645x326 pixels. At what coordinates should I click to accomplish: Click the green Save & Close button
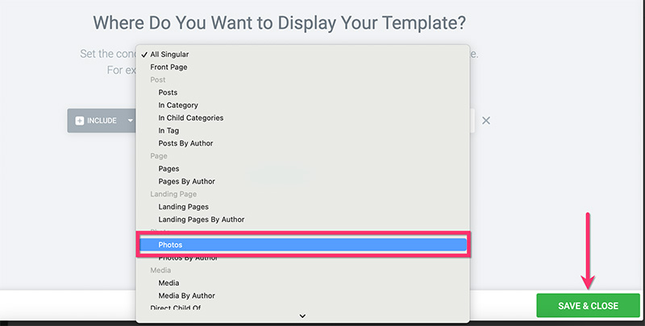[x=588, y=305]
